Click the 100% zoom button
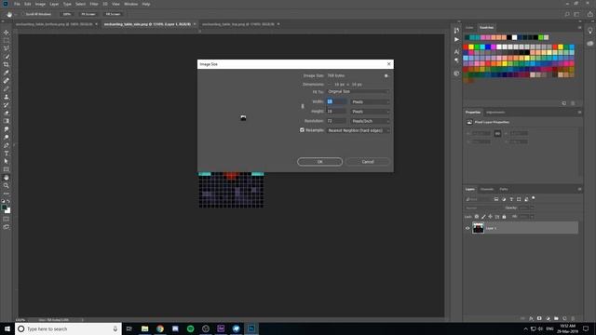 coord(67,14)
